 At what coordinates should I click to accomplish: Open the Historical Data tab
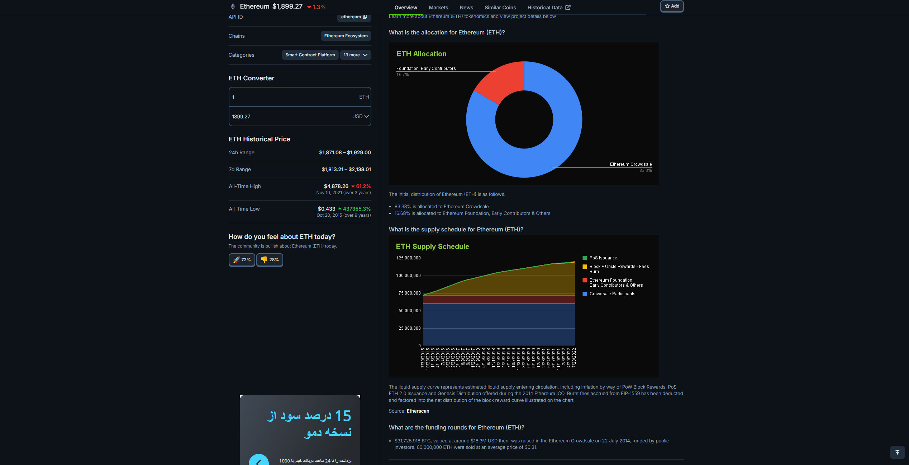tap(549, 8)
